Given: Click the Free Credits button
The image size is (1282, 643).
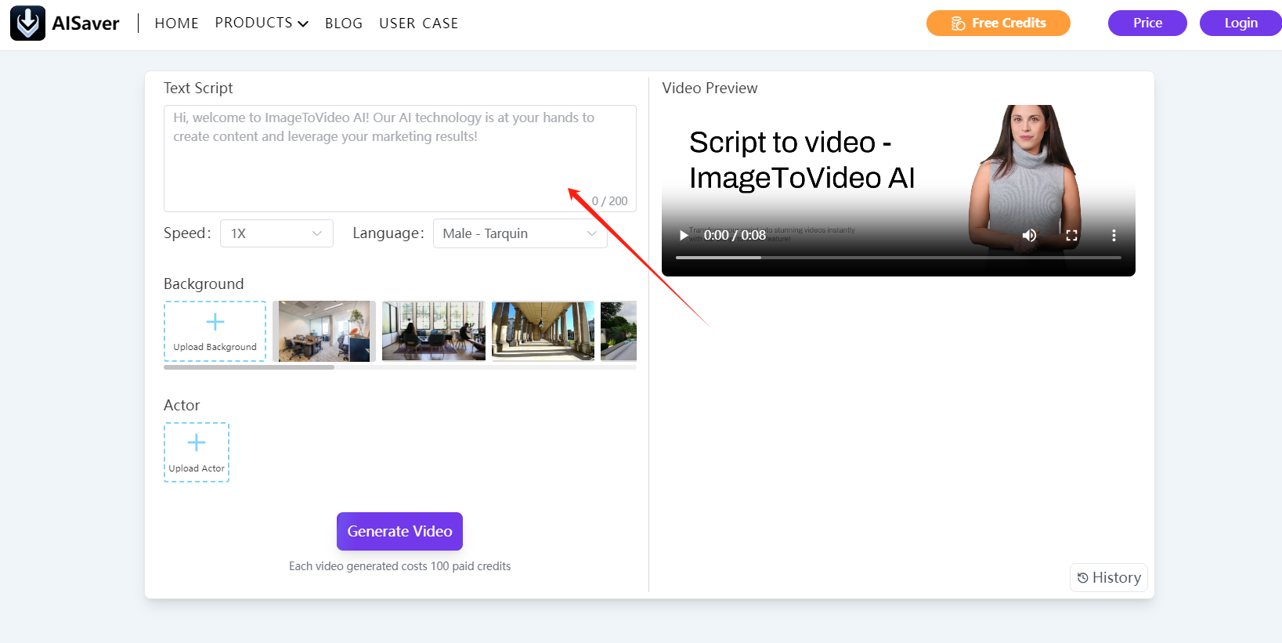Looking at the screenshot, I should click(x=999, y=23).
